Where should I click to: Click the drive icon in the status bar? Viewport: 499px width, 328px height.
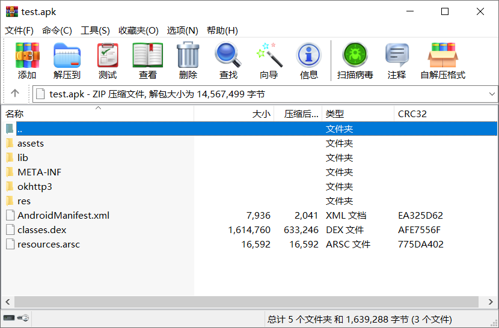pyautogui.click(x=9, y=318)
